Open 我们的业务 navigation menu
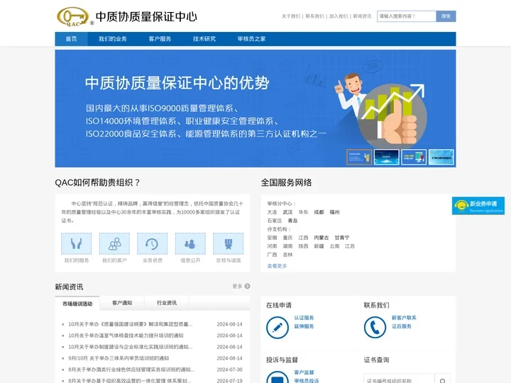 pyautogui.click(x=113, y=39)
